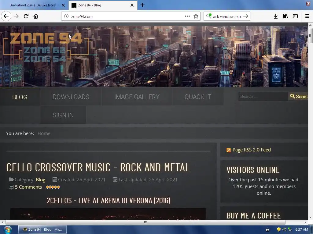Open the QUACK IT menu item
The width and height of the screenshot is (313, 234).
click(x=198, y=97)
